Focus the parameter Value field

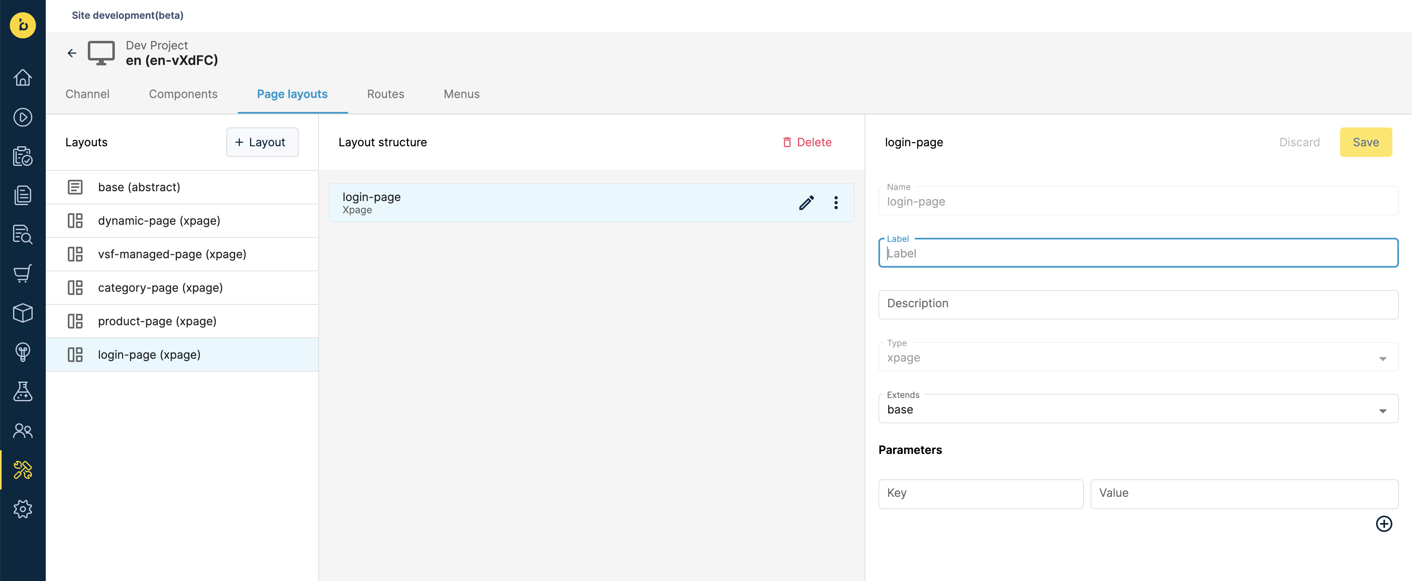[x=1244, y=494]
